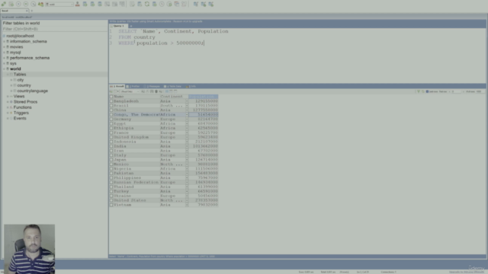Click the export icon at result toolbar start
488x274 pixels.
point(111,91)
